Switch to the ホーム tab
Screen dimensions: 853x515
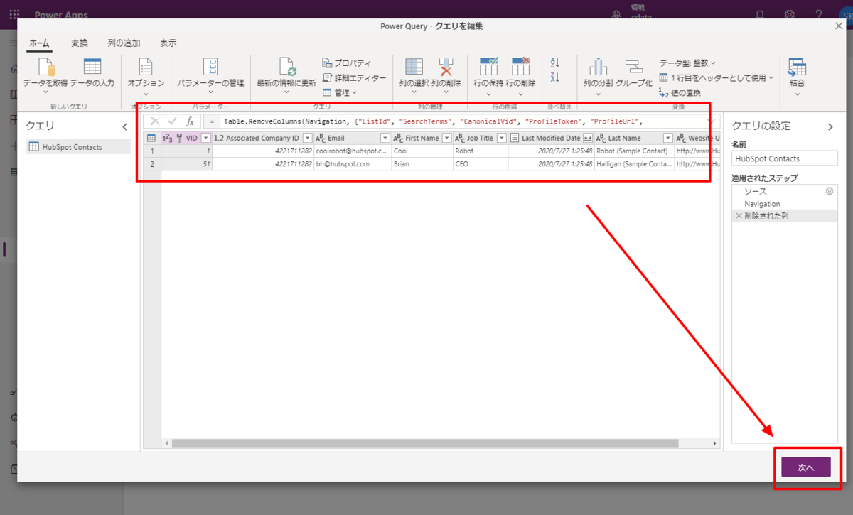[x=39, y=43]
